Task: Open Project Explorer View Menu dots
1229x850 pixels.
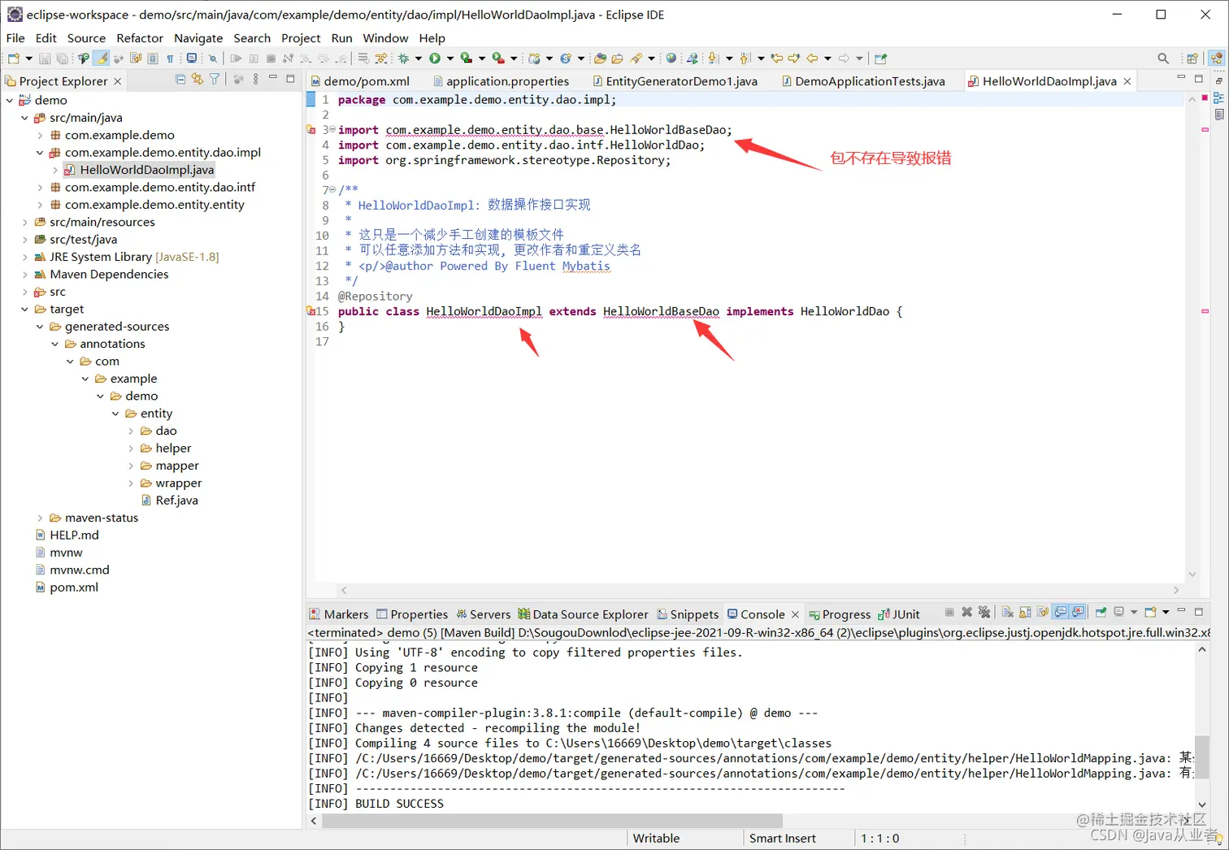Action: point(255,80)
